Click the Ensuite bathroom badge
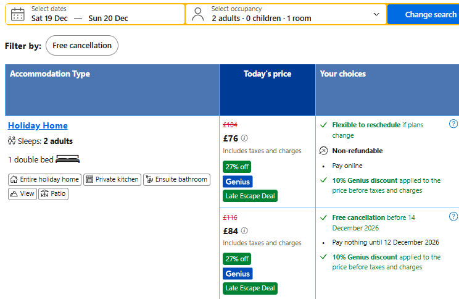The image size is (459, 299). (177, 179)
